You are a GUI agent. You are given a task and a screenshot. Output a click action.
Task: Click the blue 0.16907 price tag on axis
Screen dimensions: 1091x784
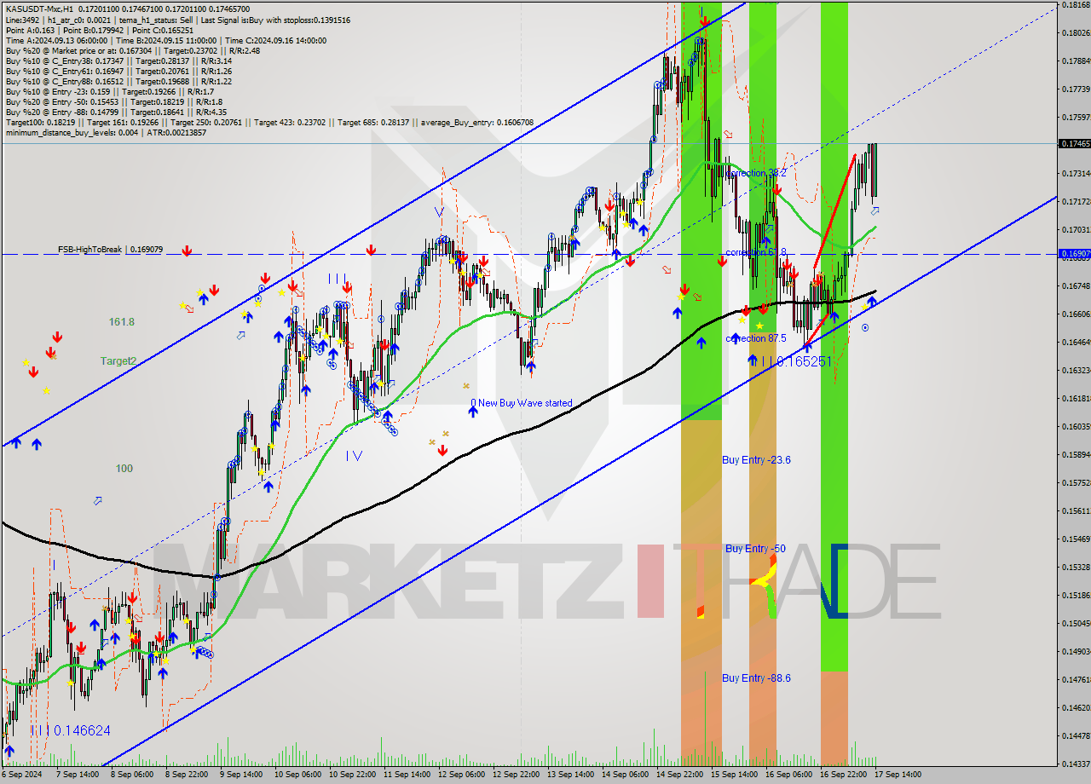1074,254
